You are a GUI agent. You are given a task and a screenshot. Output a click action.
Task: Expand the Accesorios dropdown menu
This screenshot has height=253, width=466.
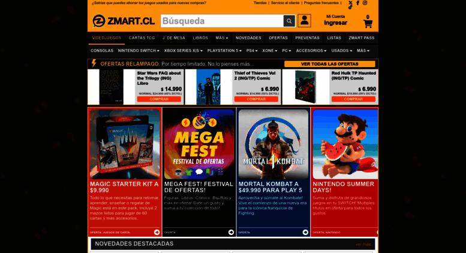pos(311,51)
